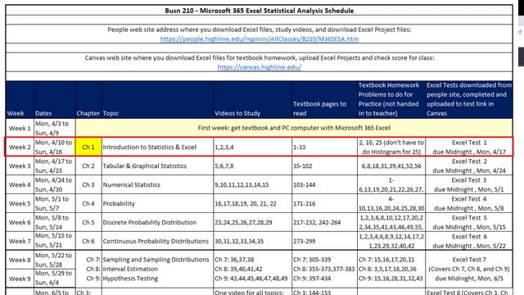524x295 pixels.
Task: Click the '23,24,25,26,27,28,29' videos cell
Action: (252, 222)
